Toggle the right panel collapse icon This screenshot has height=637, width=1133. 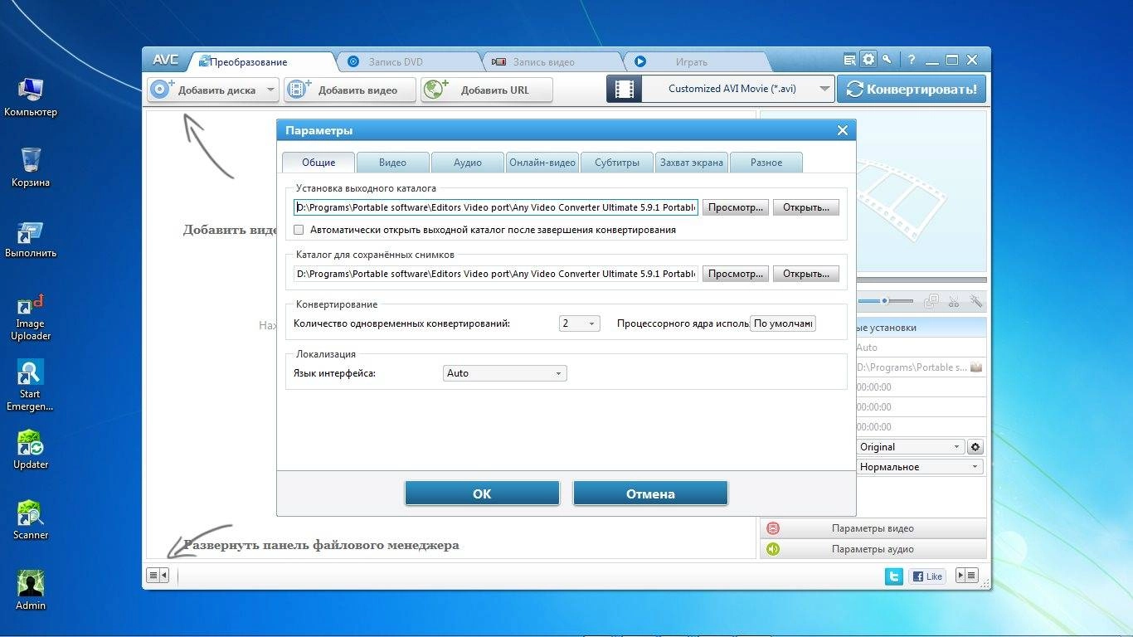pos(967,575)
